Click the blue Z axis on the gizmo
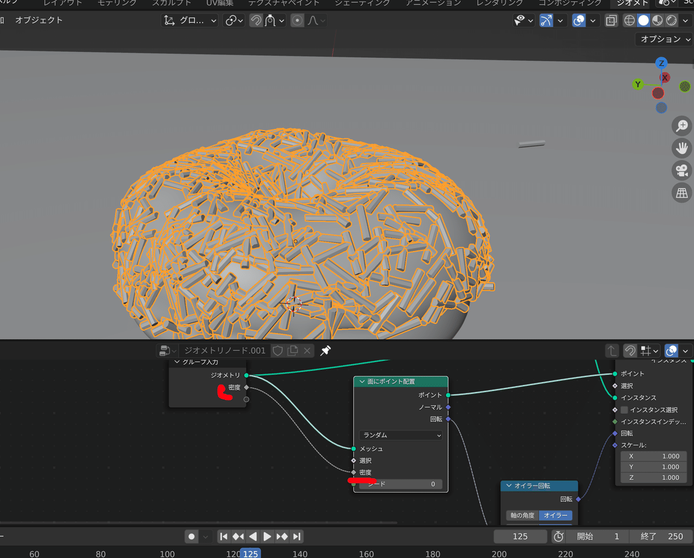Image resolution: width=694 pixels, height=558 pixels. (x=662, y=63)
